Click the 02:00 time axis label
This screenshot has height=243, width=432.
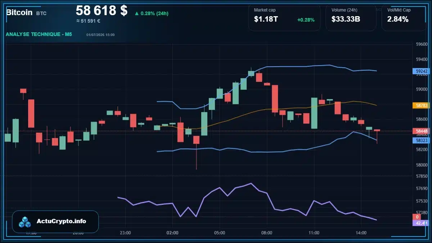172,233
